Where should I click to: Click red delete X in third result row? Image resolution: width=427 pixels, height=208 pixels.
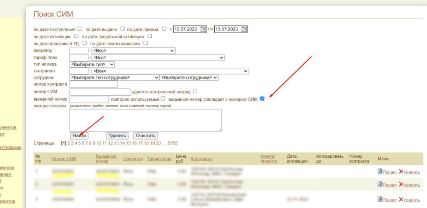pyautogui.click(x=401, y=200)
